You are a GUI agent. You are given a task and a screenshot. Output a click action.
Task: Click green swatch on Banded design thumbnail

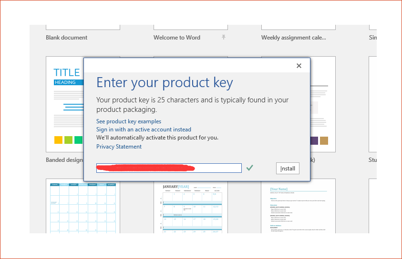68,140
